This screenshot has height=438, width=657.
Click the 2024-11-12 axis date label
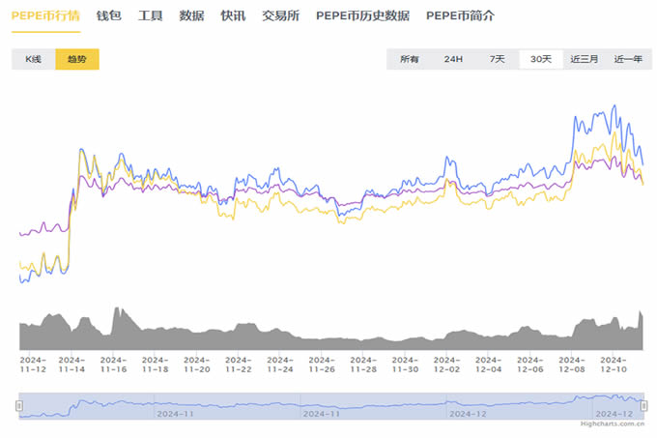click(x=33, y=365)
